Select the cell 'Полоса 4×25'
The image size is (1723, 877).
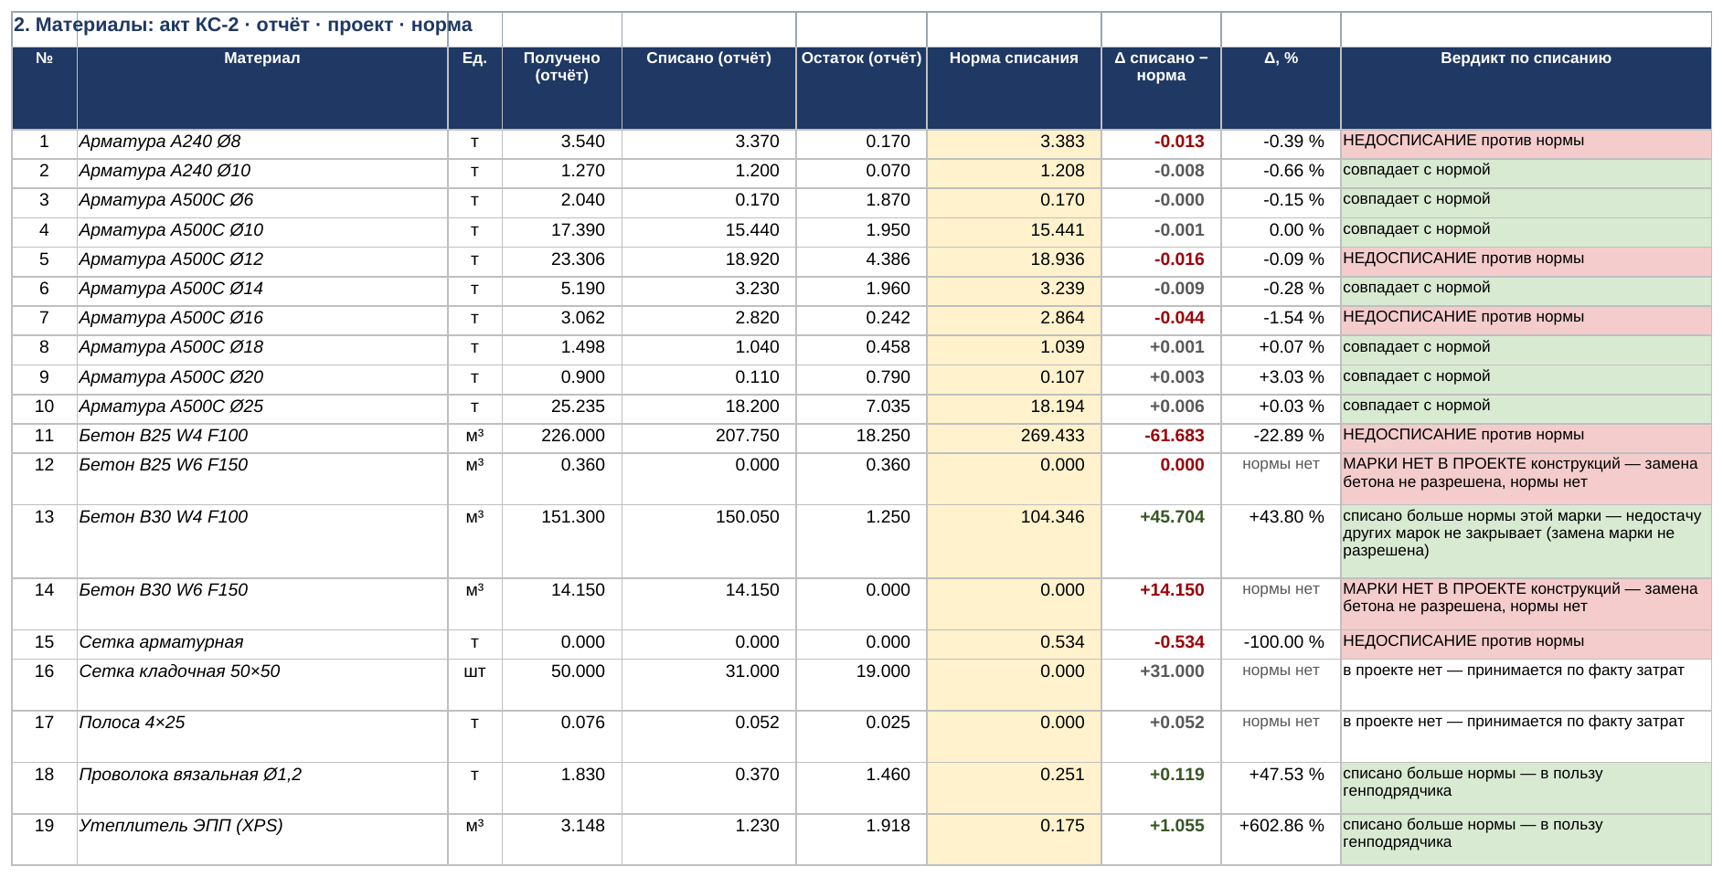tap(262, 736)
